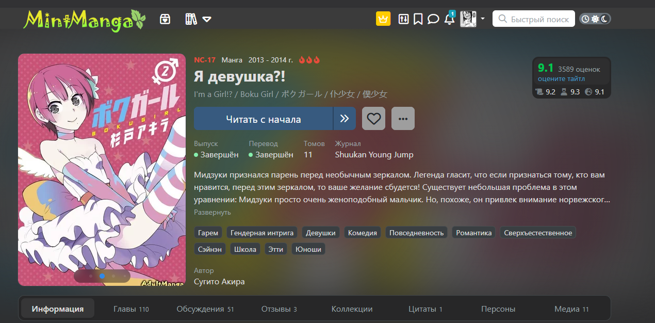This screenshot has width=655, height=323.
Task: Open the filter sliders icon
Action: coord(404,19)
